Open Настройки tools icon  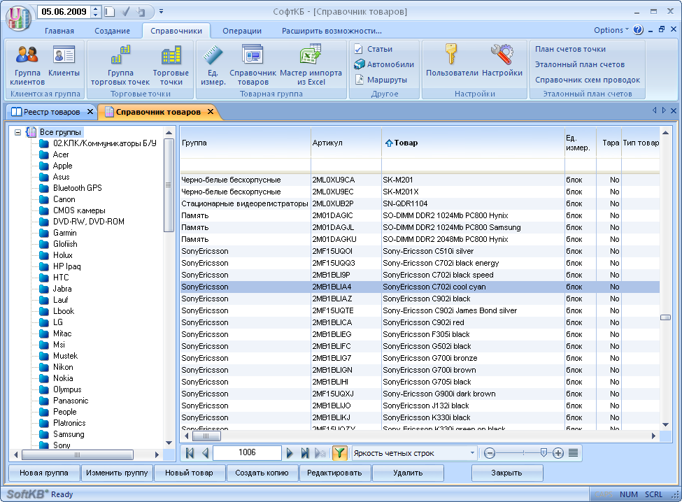(502, 61)
